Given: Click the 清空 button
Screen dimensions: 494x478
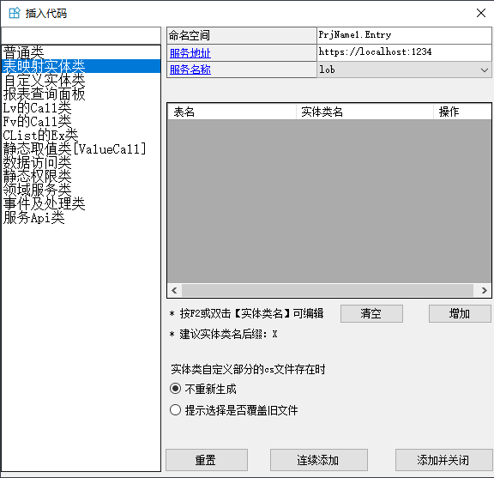Looking at the screenshot, I should (371, 313).
